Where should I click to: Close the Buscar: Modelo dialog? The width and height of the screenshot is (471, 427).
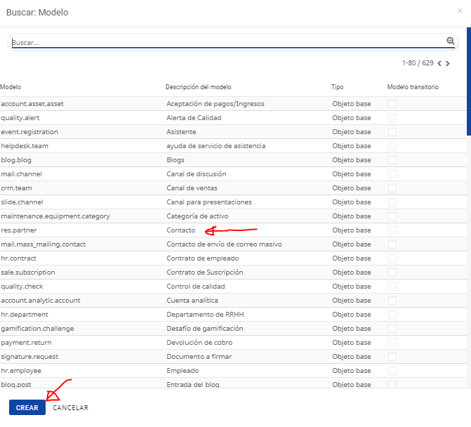point(460,11)
